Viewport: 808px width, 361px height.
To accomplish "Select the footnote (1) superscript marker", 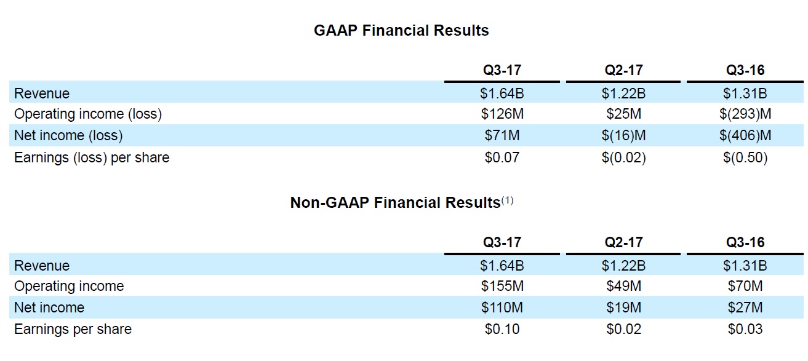I will point(507,200).
